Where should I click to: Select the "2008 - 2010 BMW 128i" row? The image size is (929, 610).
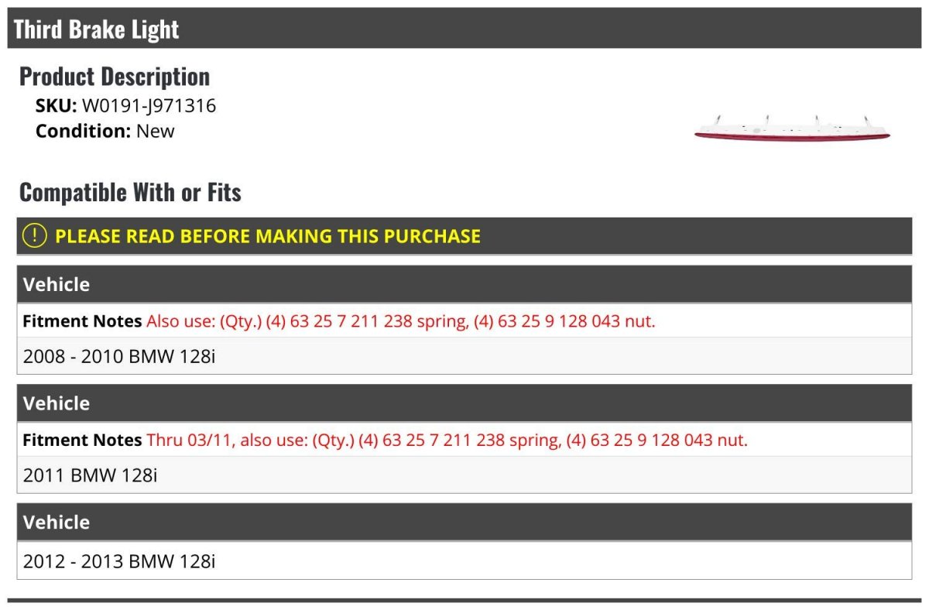tap(119, 357)
